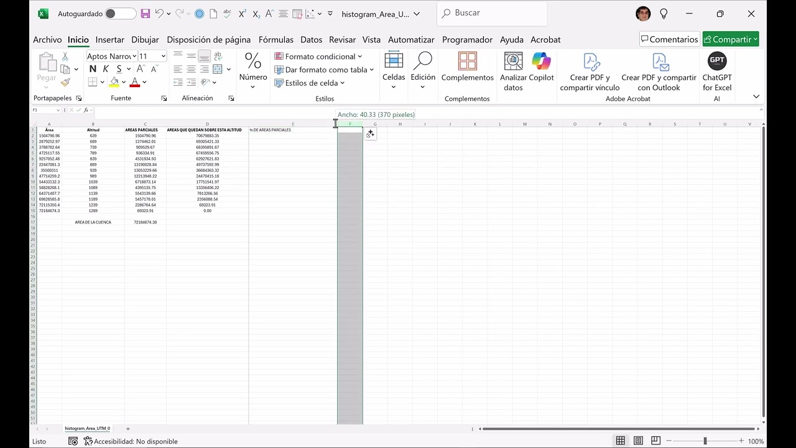Screen dimensions: 796x448
Task: Switch to the Dibujar tab
Action: coord(145,40)
